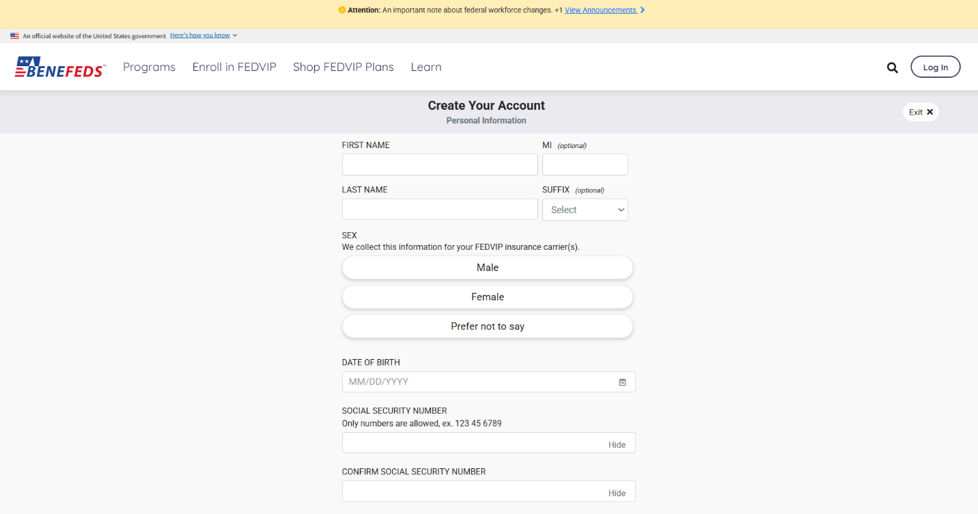This screenshot has height=514, width=978.
Task: Click the US flag icon
Action: 14,35
